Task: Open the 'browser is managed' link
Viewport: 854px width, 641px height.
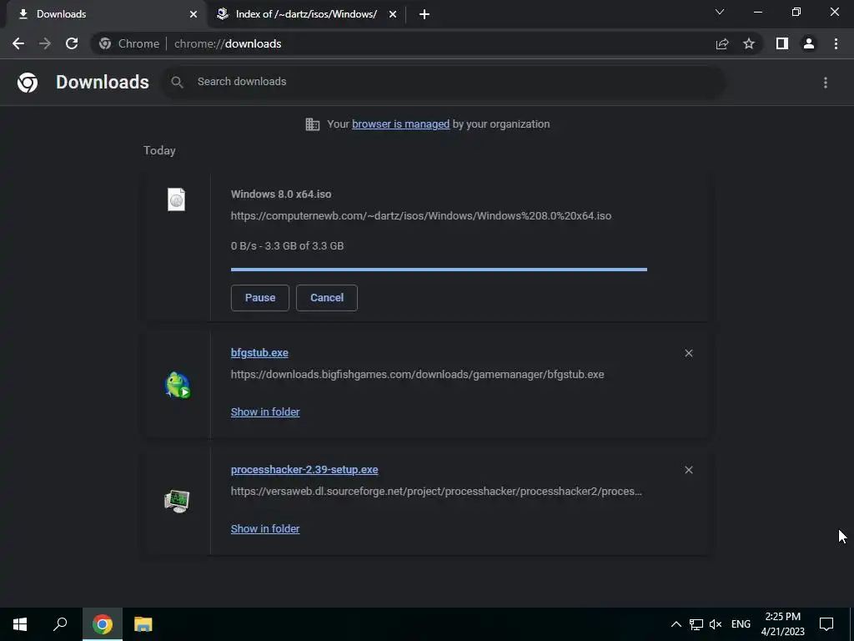Action: (x=401, y=124)
